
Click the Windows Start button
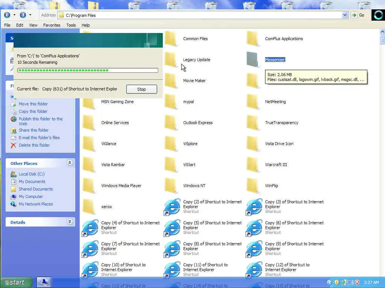[x=16, y=283]
